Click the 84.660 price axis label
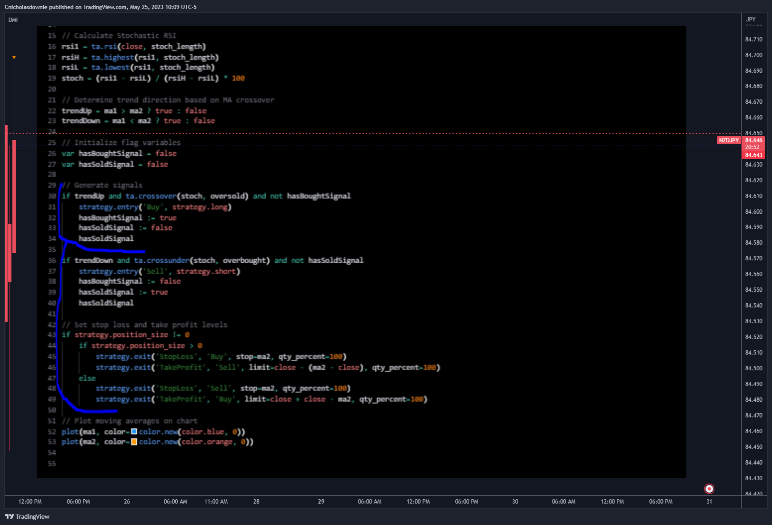Image resolution: width=772 pixels, height=525 pixels. coord(753,118)
